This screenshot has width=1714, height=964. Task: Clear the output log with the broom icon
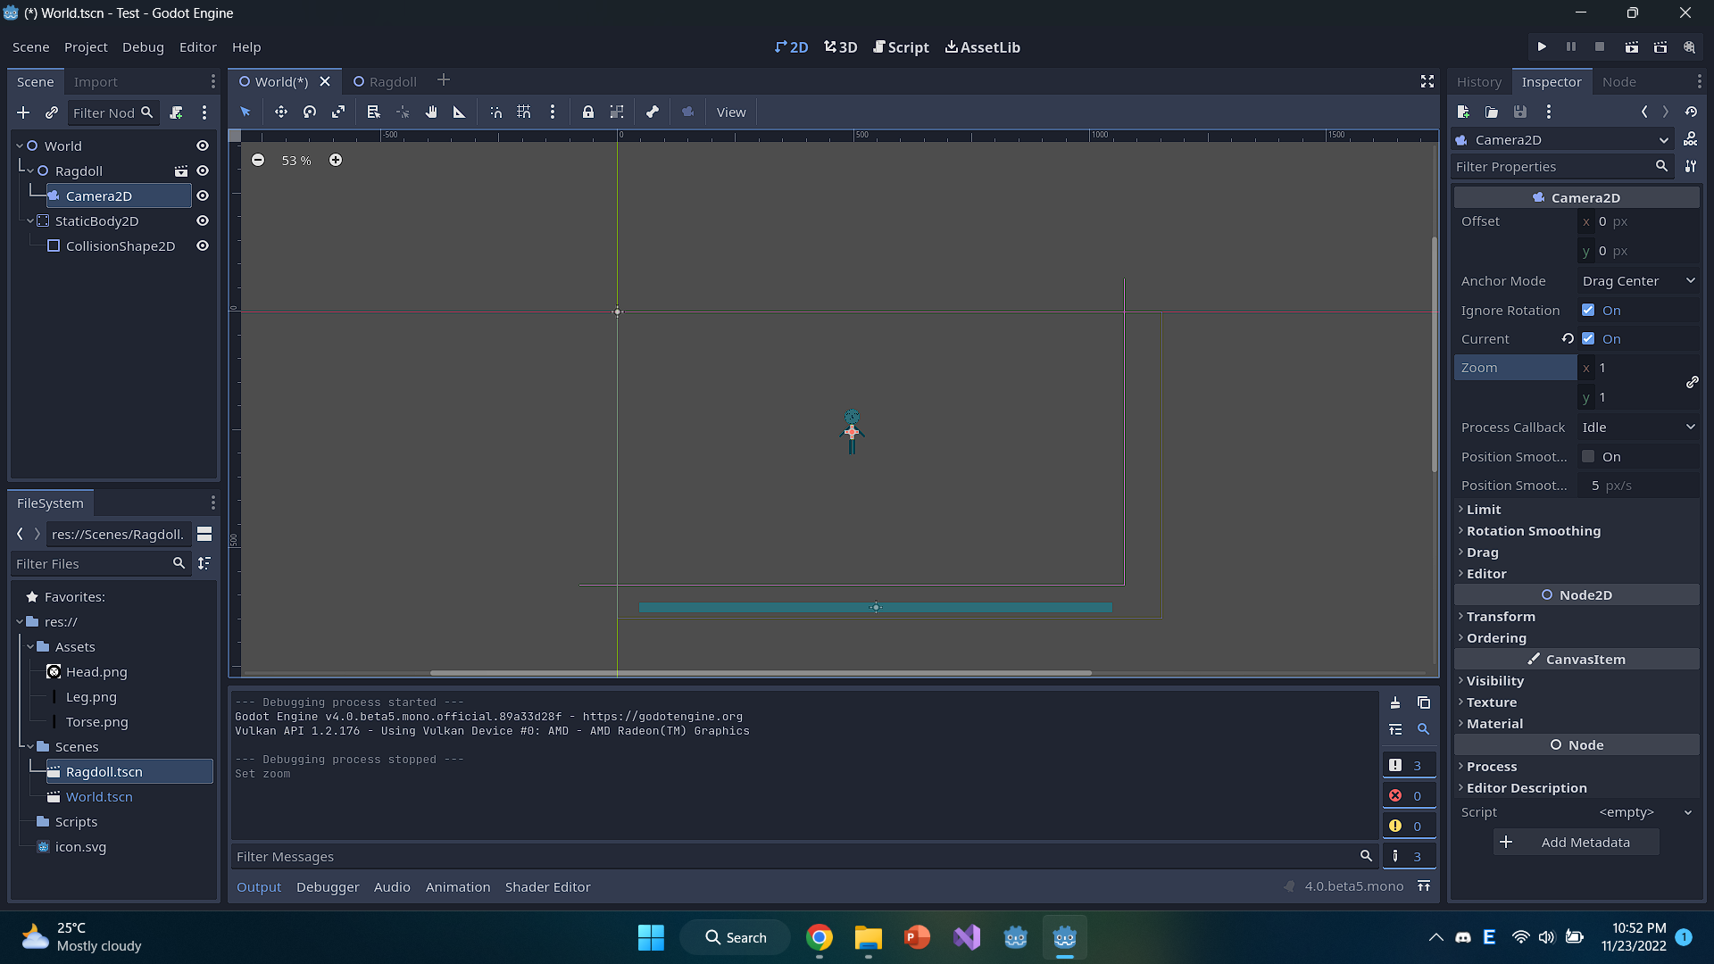(x=1395, y=703)
